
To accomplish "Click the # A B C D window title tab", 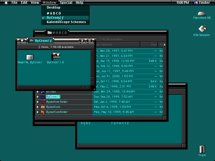I will (57, 32).
